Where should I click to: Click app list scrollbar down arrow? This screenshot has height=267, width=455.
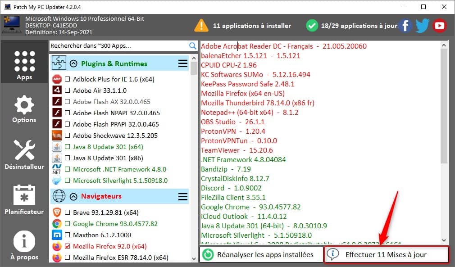click(194, 258)
